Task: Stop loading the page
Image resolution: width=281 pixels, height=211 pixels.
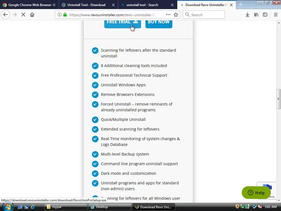Action: click(x=23, y=15)
